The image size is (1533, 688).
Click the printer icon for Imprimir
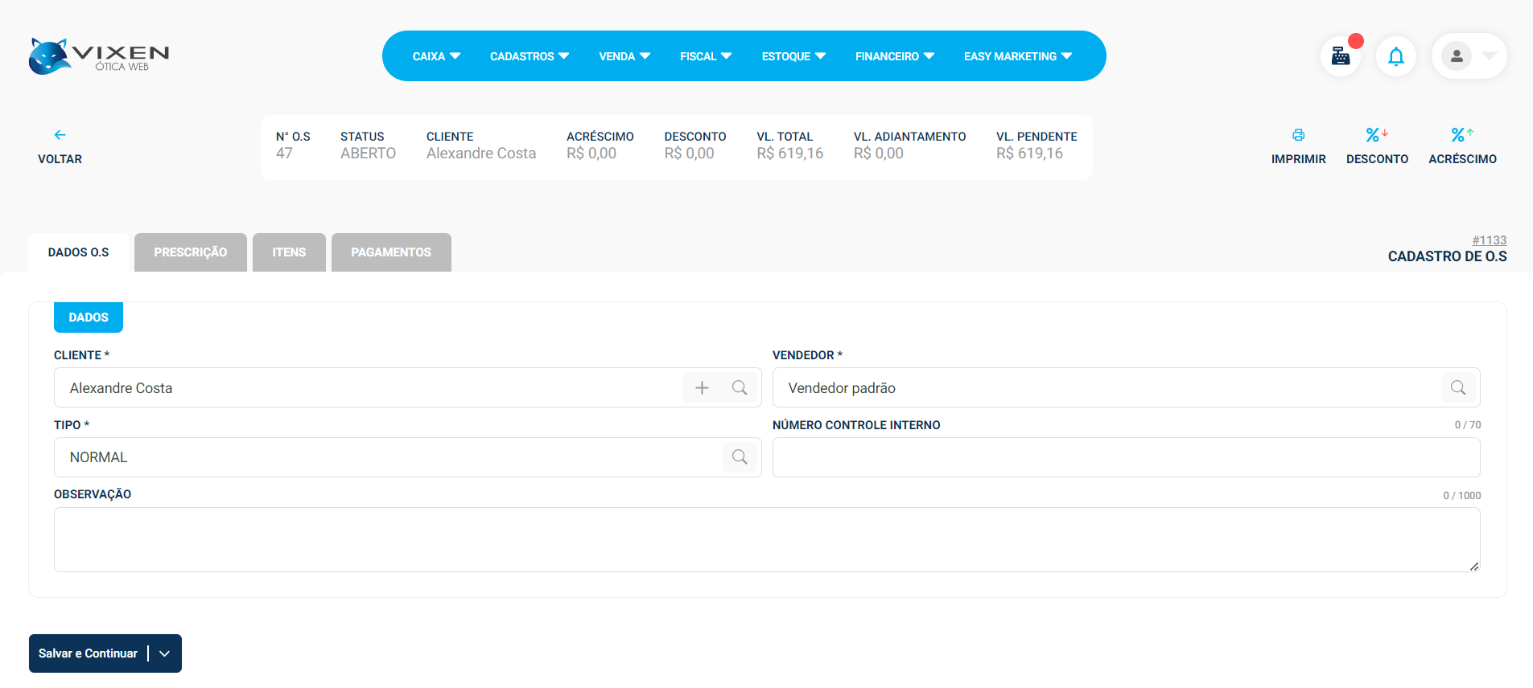click(x=1299, y=135)
